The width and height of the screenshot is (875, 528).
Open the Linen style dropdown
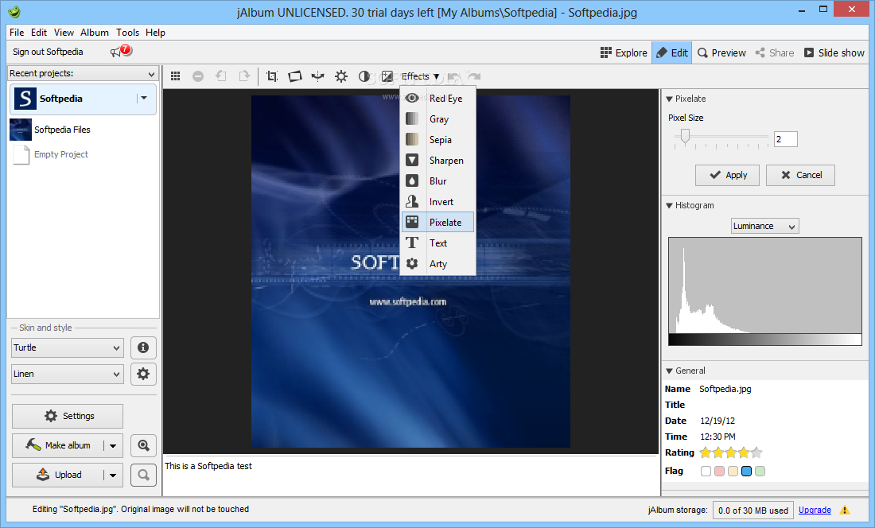[67, 374]
